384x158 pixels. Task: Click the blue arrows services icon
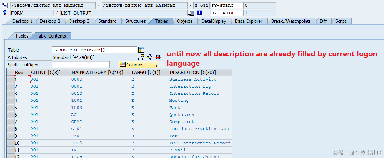(150, 57)
